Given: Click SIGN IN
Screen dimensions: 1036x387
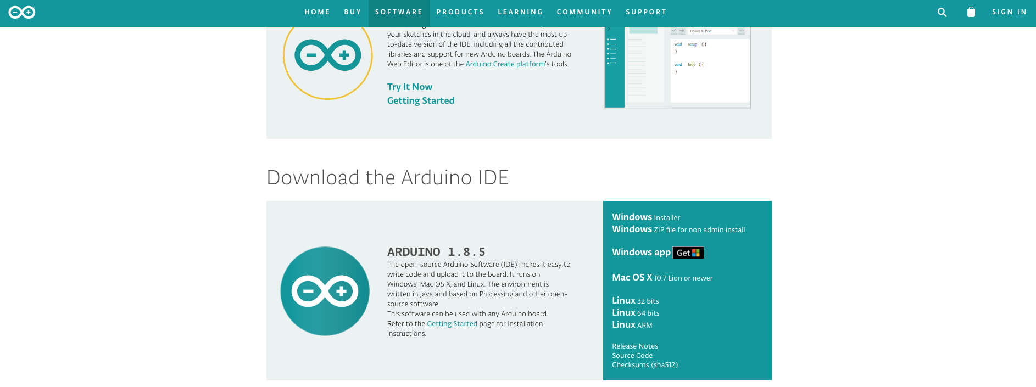Looking at the screenshot, I should (1009, 12).
